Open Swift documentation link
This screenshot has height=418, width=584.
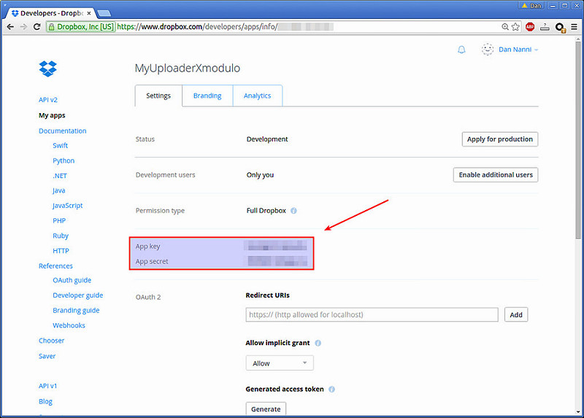click(61, 146)
